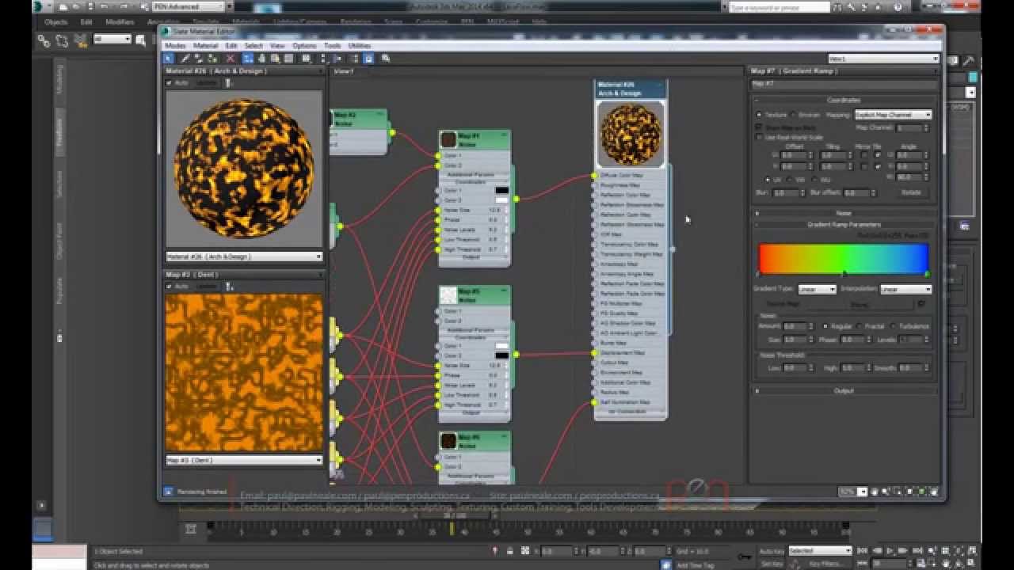Click the Rotate button
The width and height of the screenshot is (1014, 570).
[911, 192]
